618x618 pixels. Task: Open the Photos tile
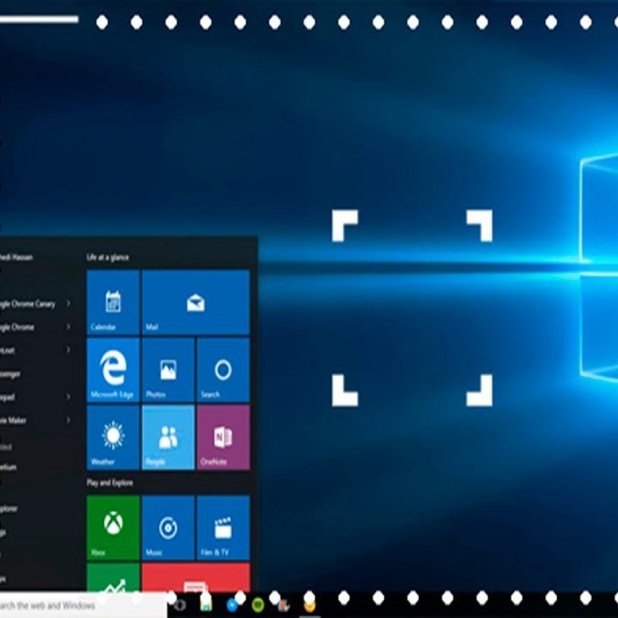[x=168, y=369]
